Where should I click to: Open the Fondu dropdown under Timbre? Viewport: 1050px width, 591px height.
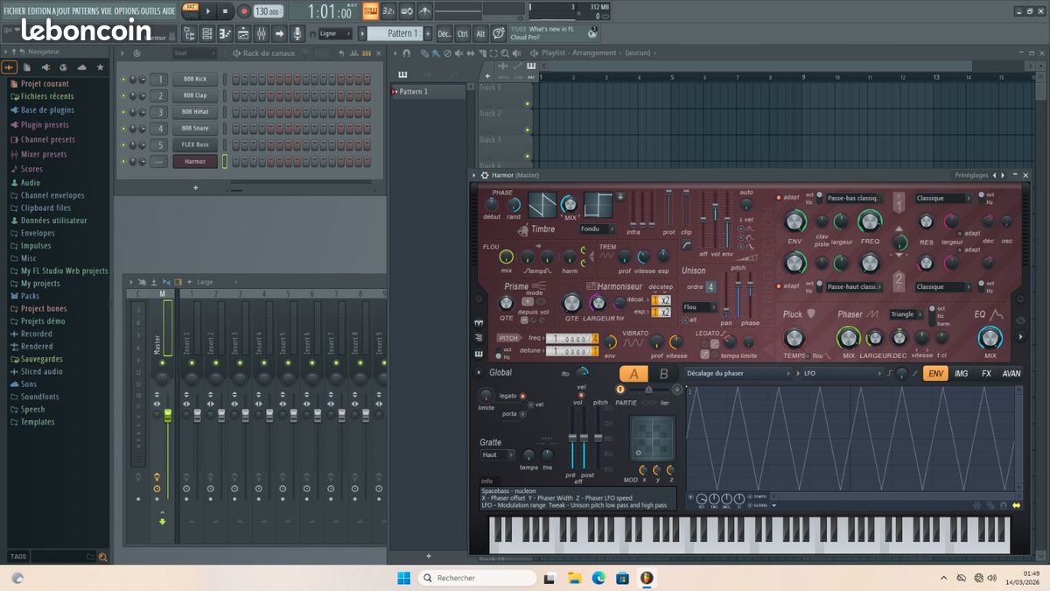[597, 229]
